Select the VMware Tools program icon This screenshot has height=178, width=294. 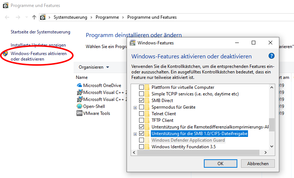(x=79, y=113)
